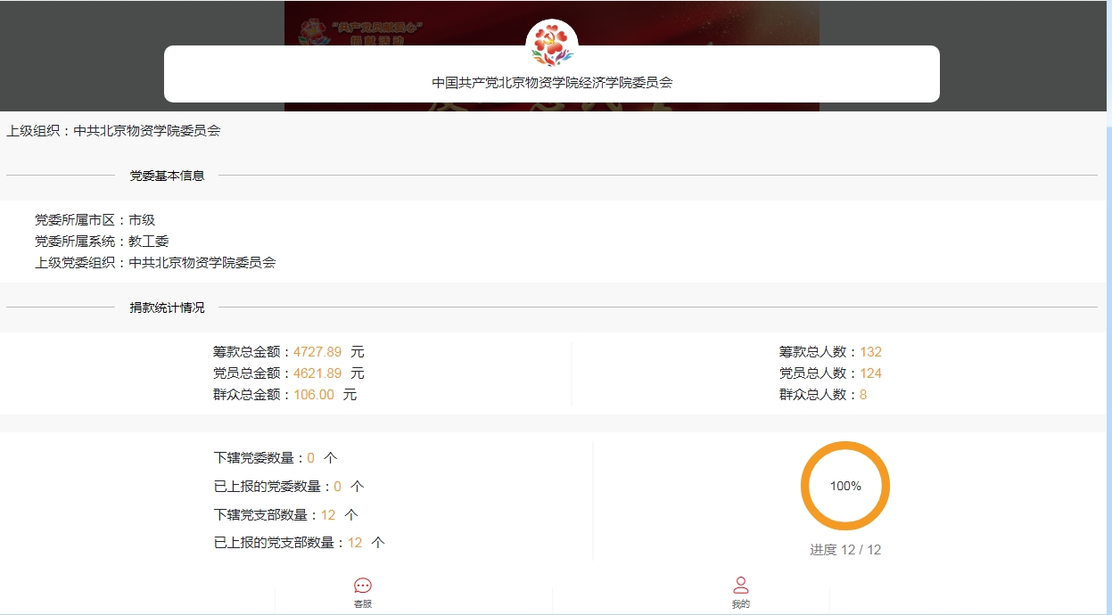Select the 党员总金额 value 4621.89
This screenshot has width=1112, height=615.
317,373
